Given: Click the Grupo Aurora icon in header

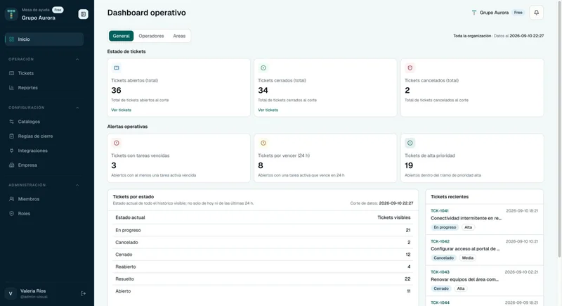Looking at the screenshot, I should click(473, 13).
